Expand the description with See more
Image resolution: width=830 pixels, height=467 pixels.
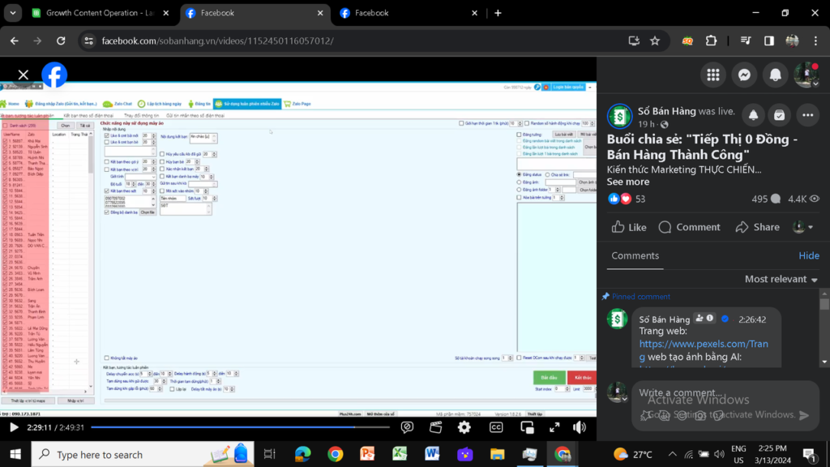(x=628, y=182)
